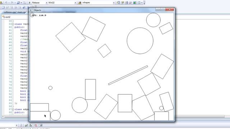The image size is (230, 129).
Task: Open the vect2 scope combo box
Action: (15, 17)
